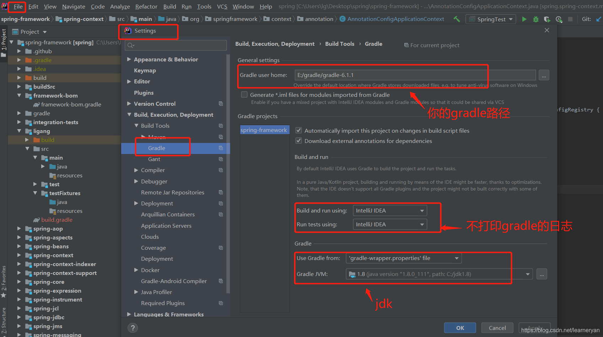This screenshot has width=603, height=337.
Task: Expand Appearance & Behavior settings section
Action: click(129, 60)
